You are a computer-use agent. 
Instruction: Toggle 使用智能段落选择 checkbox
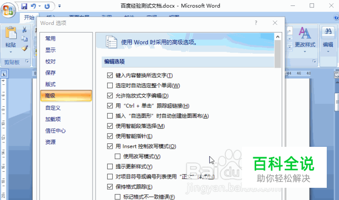(110, 126)
